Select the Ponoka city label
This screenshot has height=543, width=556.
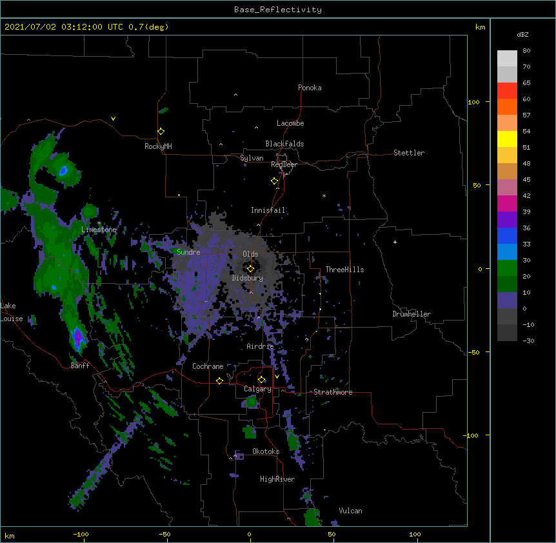pos(310,88)
